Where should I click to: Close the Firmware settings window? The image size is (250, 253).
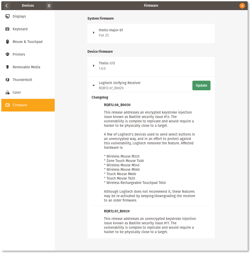point(242,6)
